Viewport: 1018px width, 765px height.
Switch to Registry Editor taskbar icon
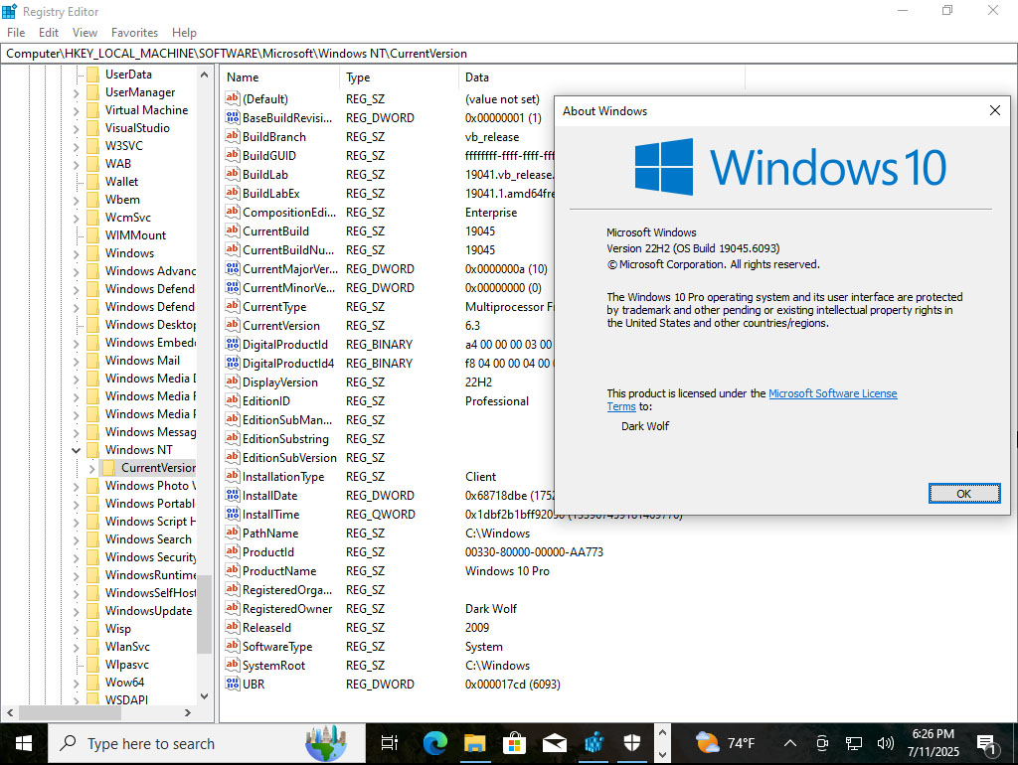coord(594,743)
